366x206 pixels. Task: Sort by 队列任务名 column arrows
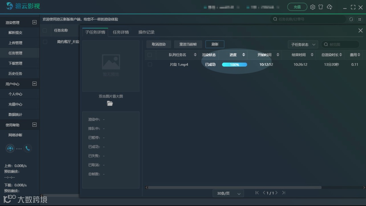(x=195, y=55)
